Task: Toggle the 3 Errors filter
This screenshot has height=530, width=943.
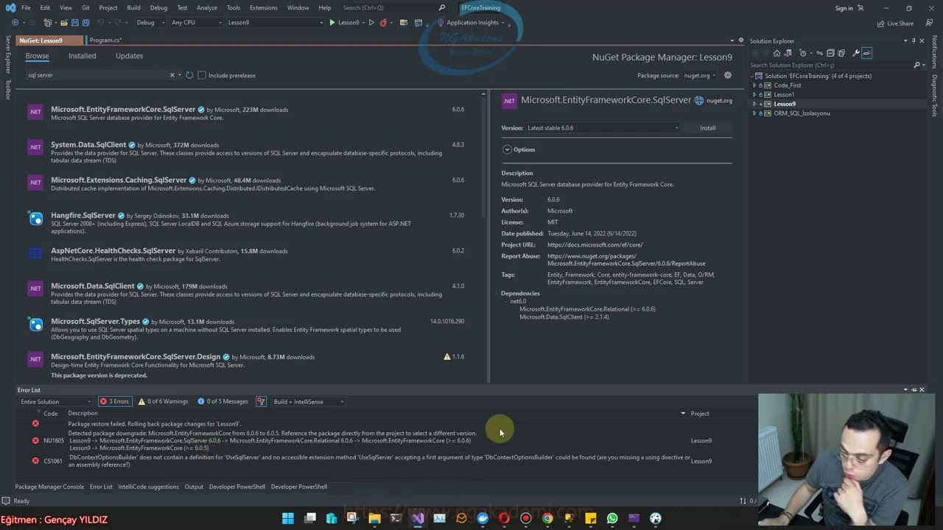Action: coord(114,401)
